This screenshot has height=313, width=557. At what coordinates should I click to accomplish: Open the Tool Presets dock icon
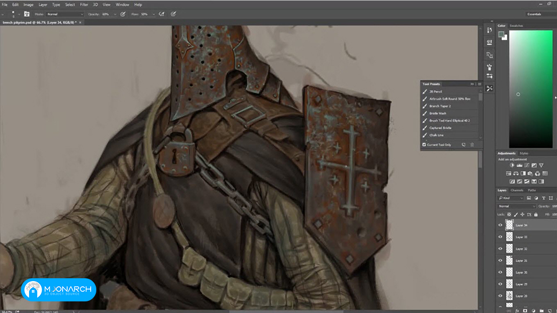click(x=490, y=88)
